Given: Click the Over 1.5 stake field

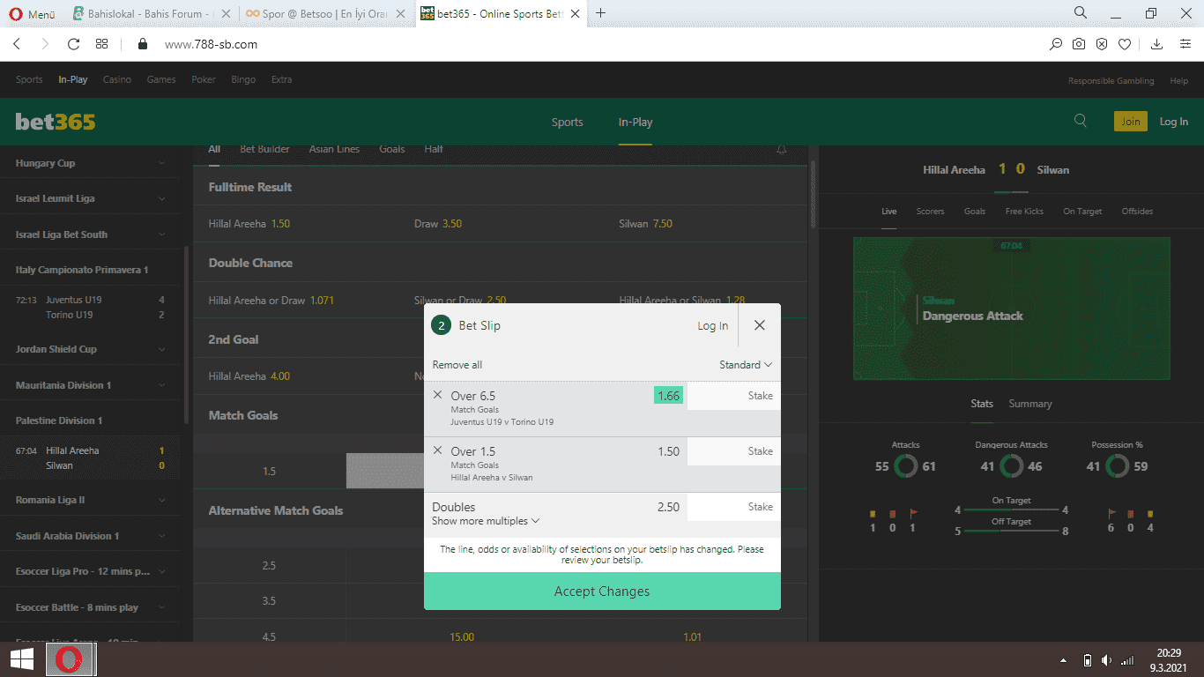Looking at the screenshot, I should (733, 451).
